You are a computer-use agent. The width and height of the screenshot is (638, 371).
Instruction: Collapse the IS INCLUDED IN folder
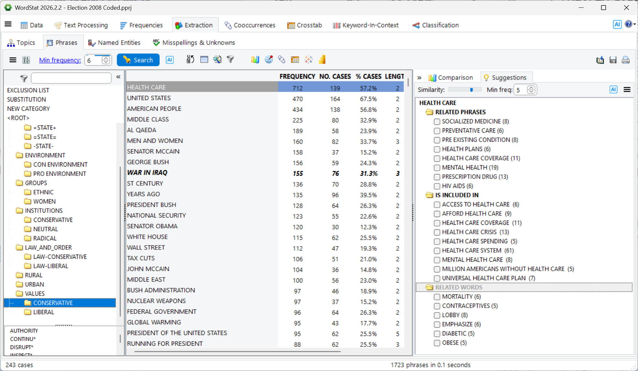click(430, 195)
